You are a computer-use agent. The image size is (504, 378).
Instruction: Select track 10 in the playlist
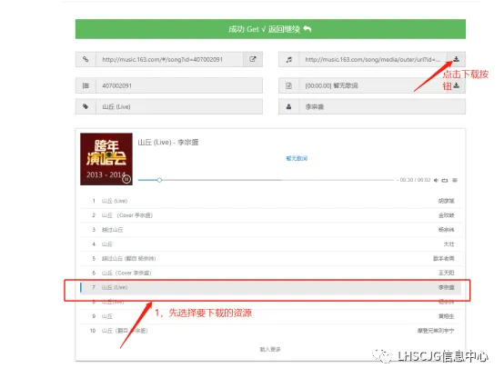tap(270, 331)
